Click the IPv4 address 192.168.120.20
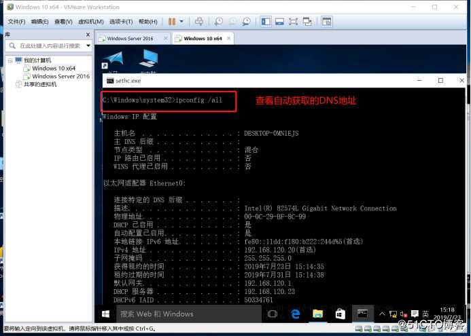Image resolution: width=471 pixels, height=336 pixels. [270, 250]
